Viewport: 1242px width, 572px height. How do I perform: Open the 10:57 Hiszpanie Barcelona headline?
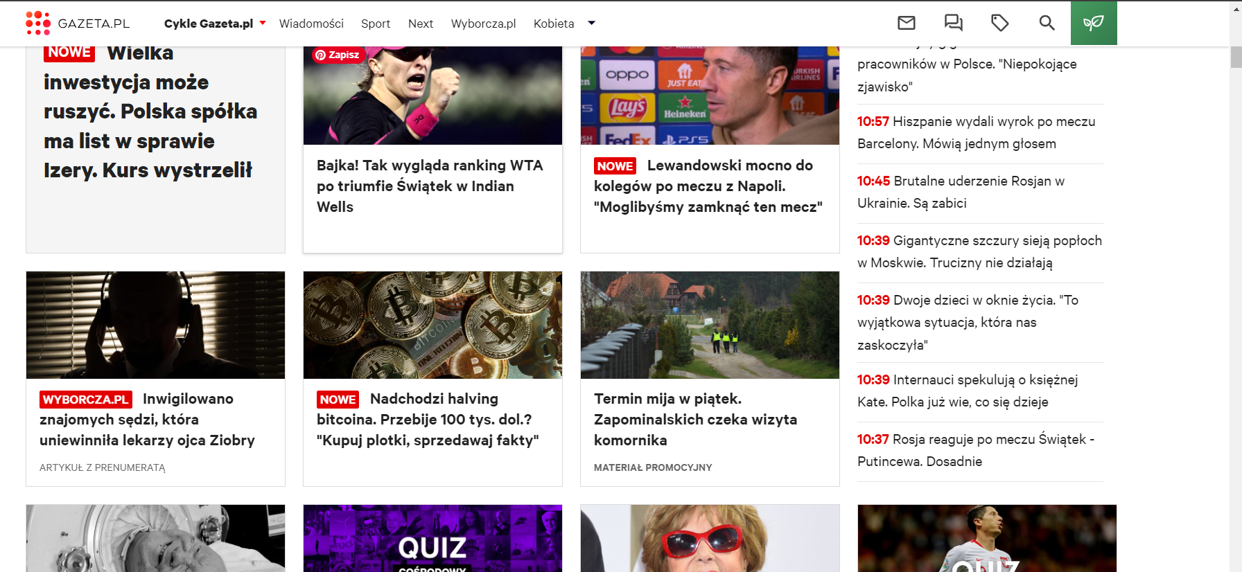click(977, 132)
